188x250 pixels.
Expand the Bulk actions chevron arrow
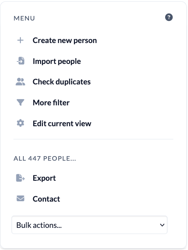pos(162,225)
